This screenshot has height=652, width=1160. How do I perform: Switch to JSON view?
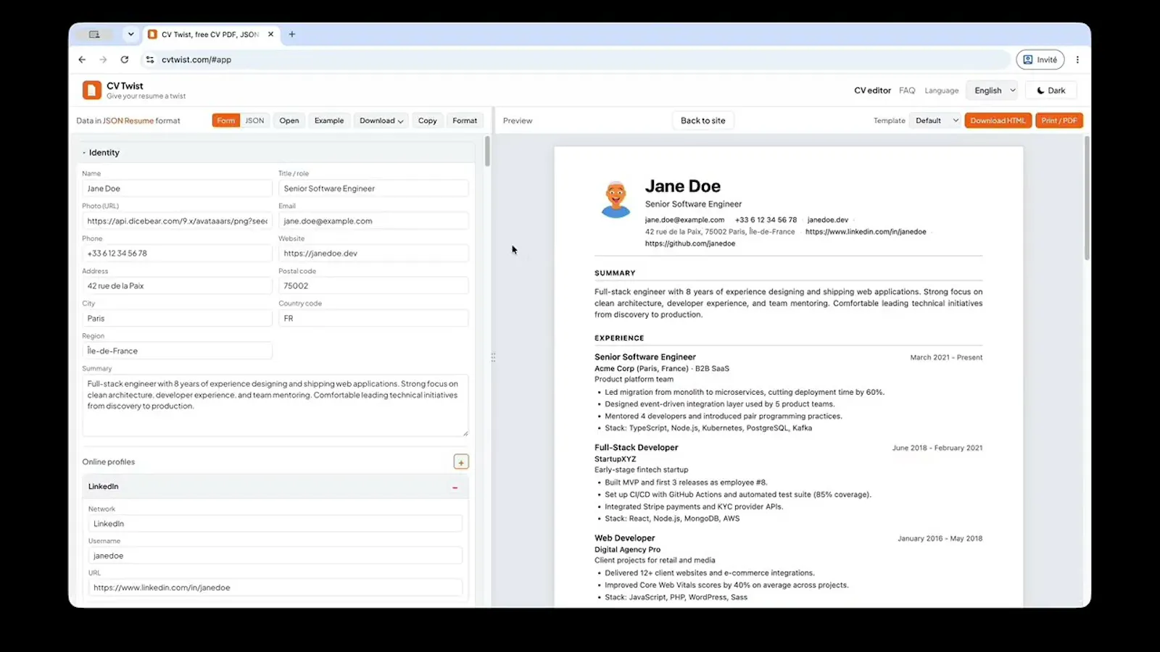pyautogui.click(x=254, y=120)
